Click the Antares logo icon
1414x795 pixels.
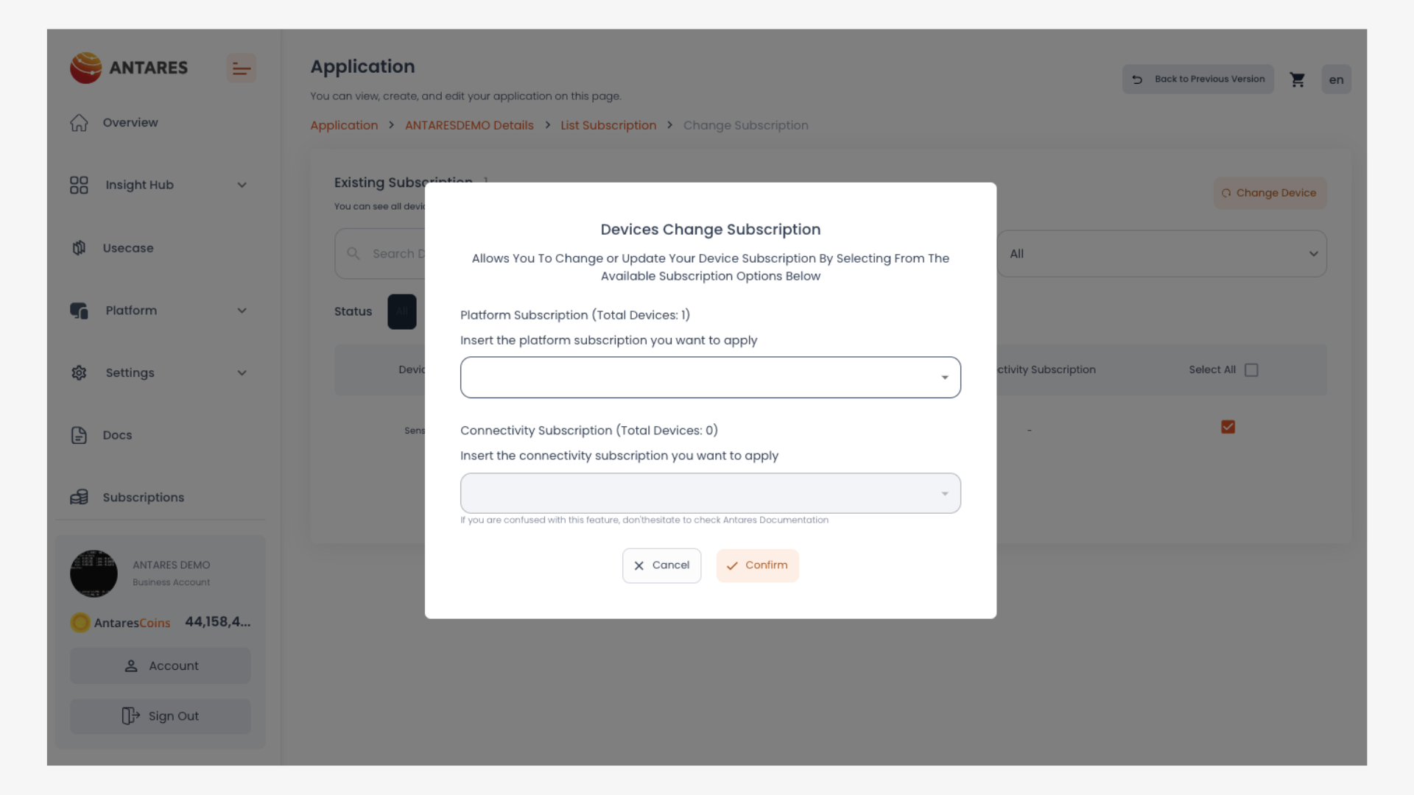click(86, 68)
